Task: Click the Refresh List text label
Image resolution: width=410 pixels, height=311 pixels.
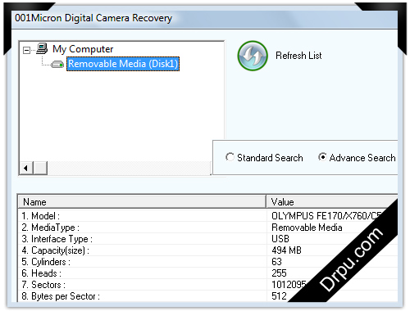Action: [298, 56]
